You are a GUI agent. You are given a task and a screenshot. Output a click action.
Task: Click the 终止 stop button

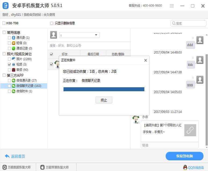tap(104, 100)
